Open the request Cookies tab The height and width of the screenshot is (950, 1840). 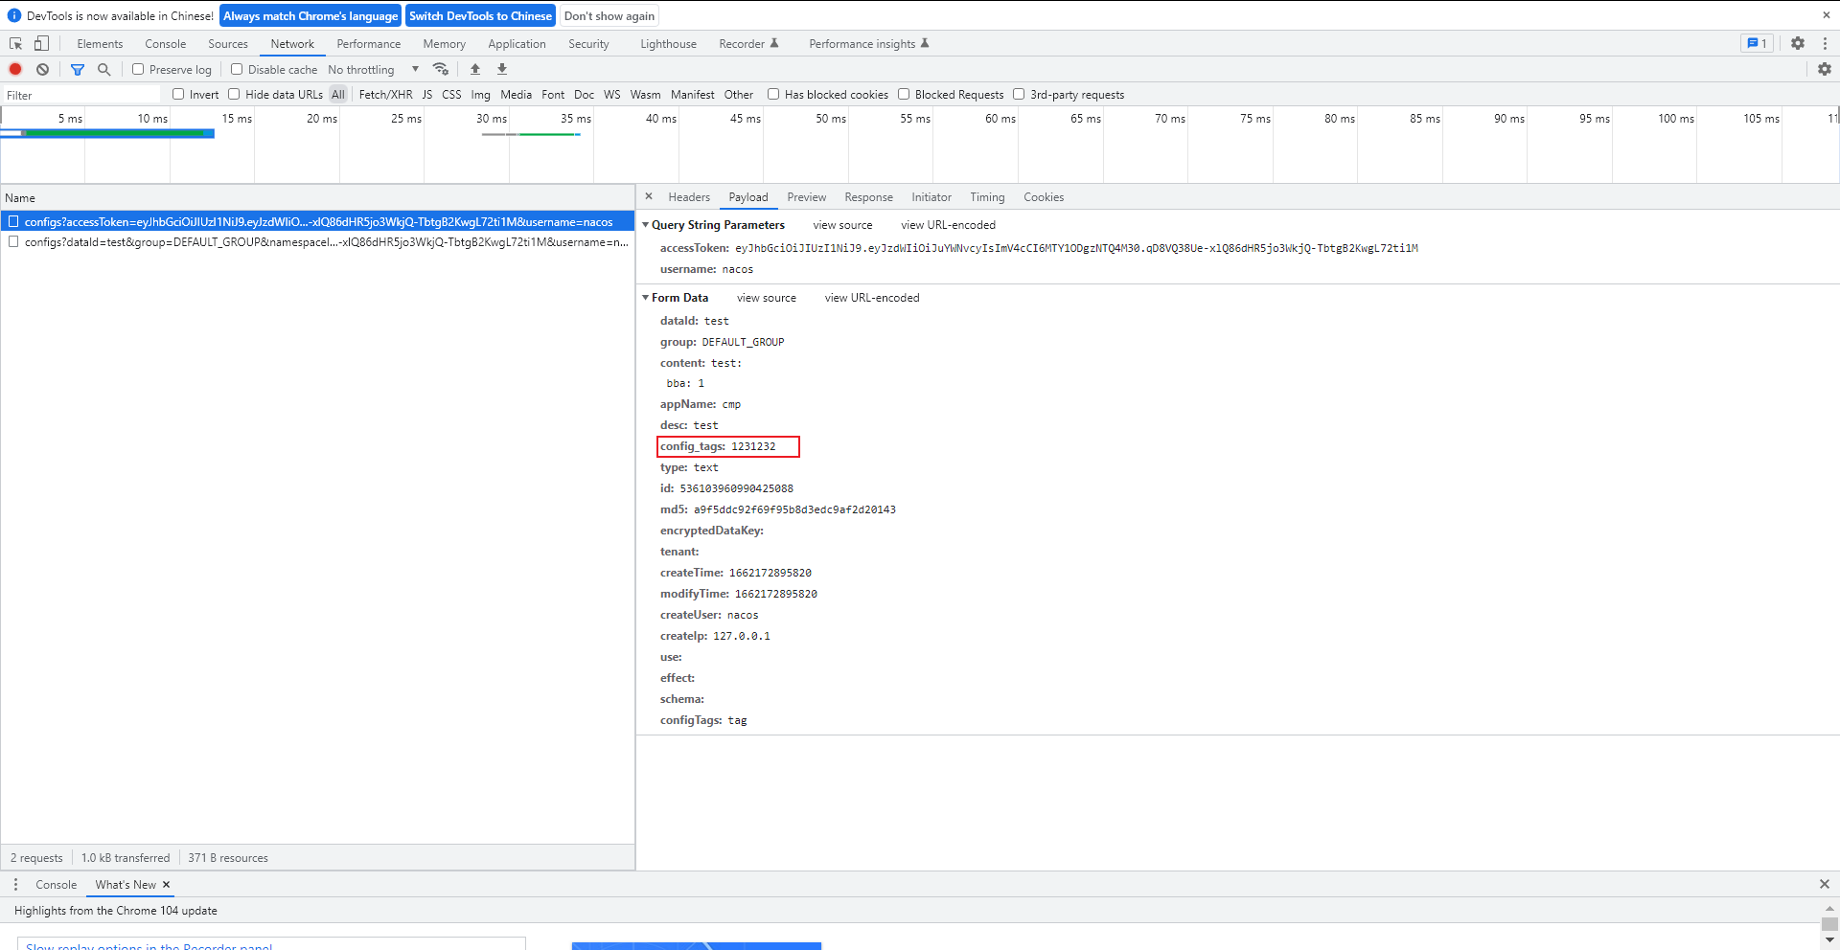[1044, 197]
